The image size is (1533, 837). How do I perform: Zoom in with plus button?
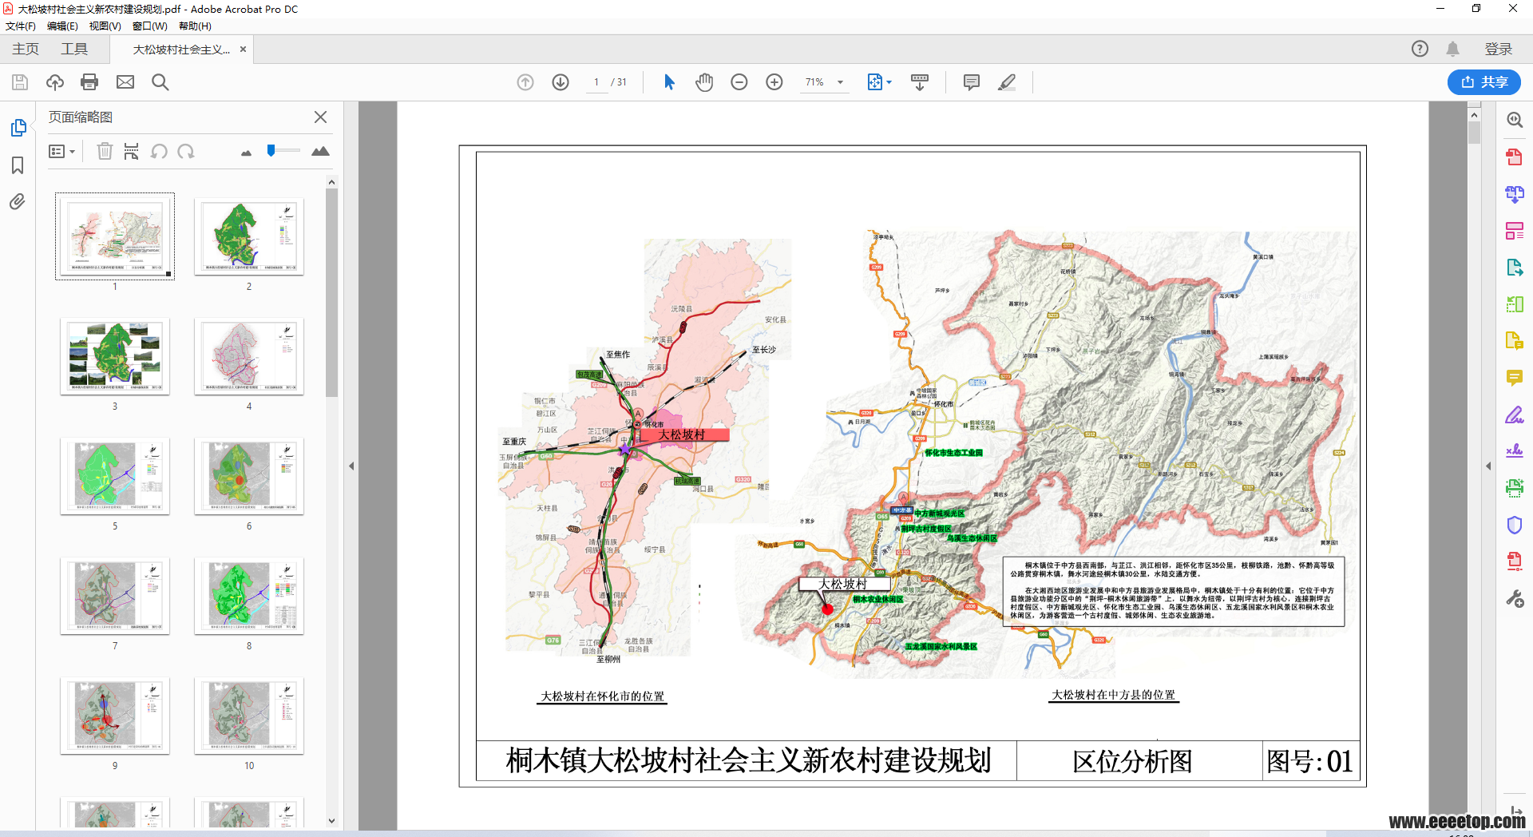[x=774, y=82]
